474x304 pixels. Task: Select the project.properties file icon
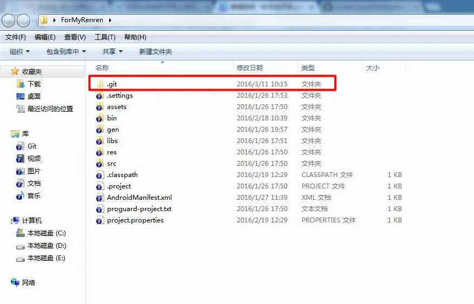tap(100, 220)
